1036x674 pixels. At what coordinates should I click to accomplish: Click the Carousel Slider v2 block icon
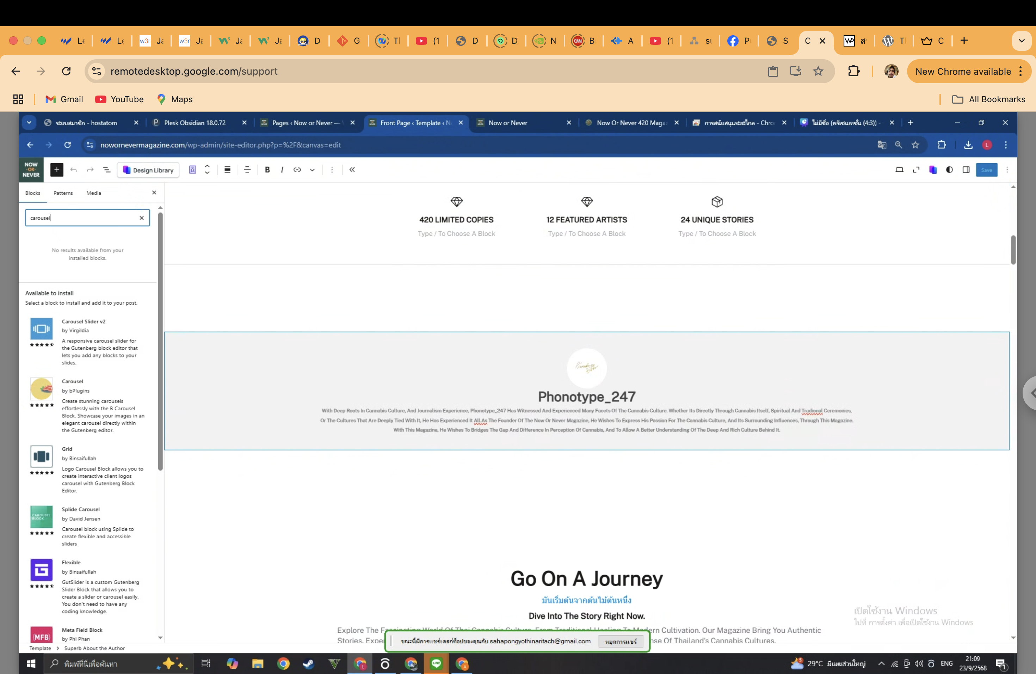click(41, 329)
